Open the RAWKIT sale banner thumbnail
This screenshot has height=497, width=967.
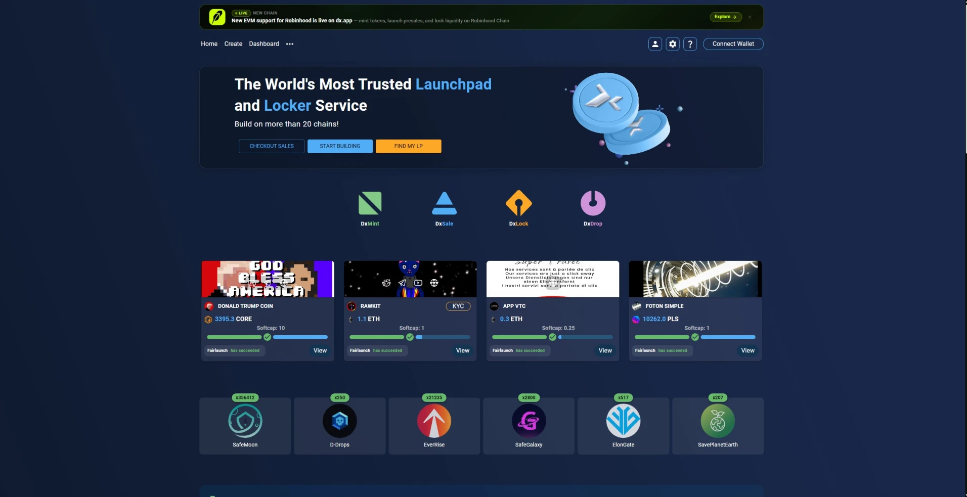pos(410,279)
